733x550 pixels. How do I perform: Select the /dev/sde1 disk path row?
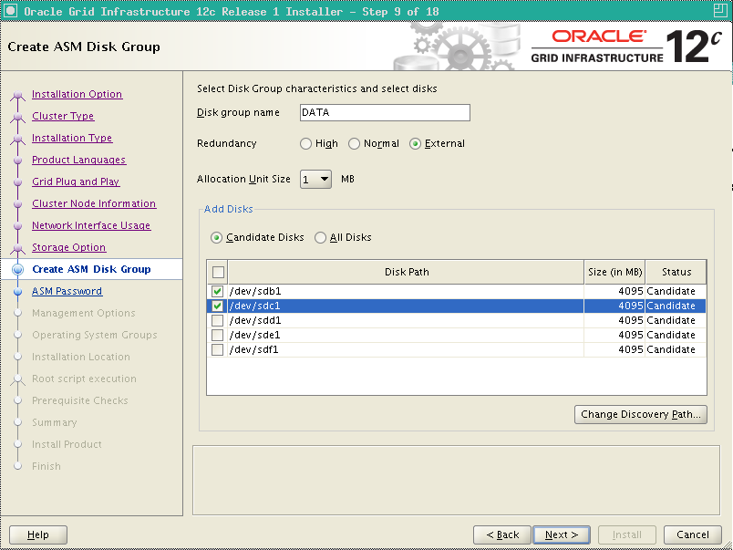point(406,335)
